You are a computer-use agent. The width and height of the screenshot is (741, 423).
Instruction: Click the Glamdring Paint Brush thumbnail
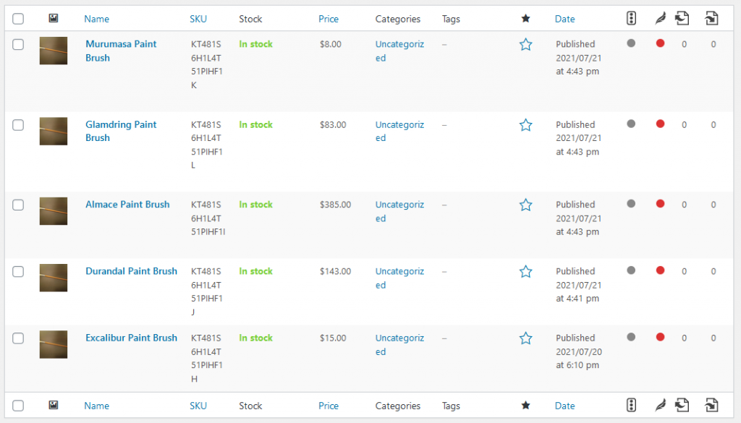[x=54, y=131]
